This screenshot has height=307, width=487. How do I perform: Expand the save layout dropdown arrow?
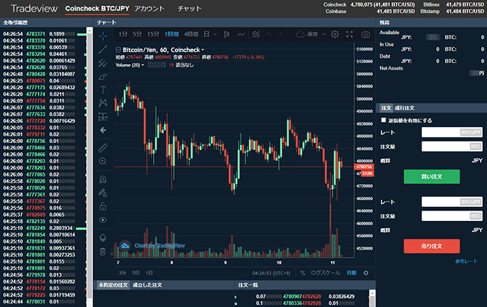tap(324, 35)
